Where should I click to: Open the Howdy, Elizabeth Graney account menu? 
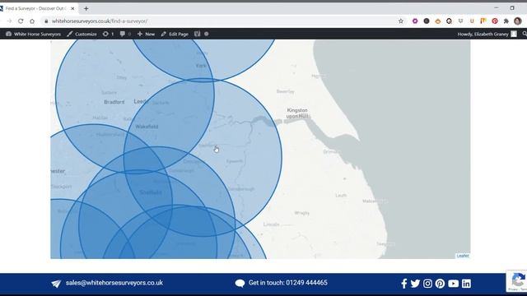coord(487,34)
